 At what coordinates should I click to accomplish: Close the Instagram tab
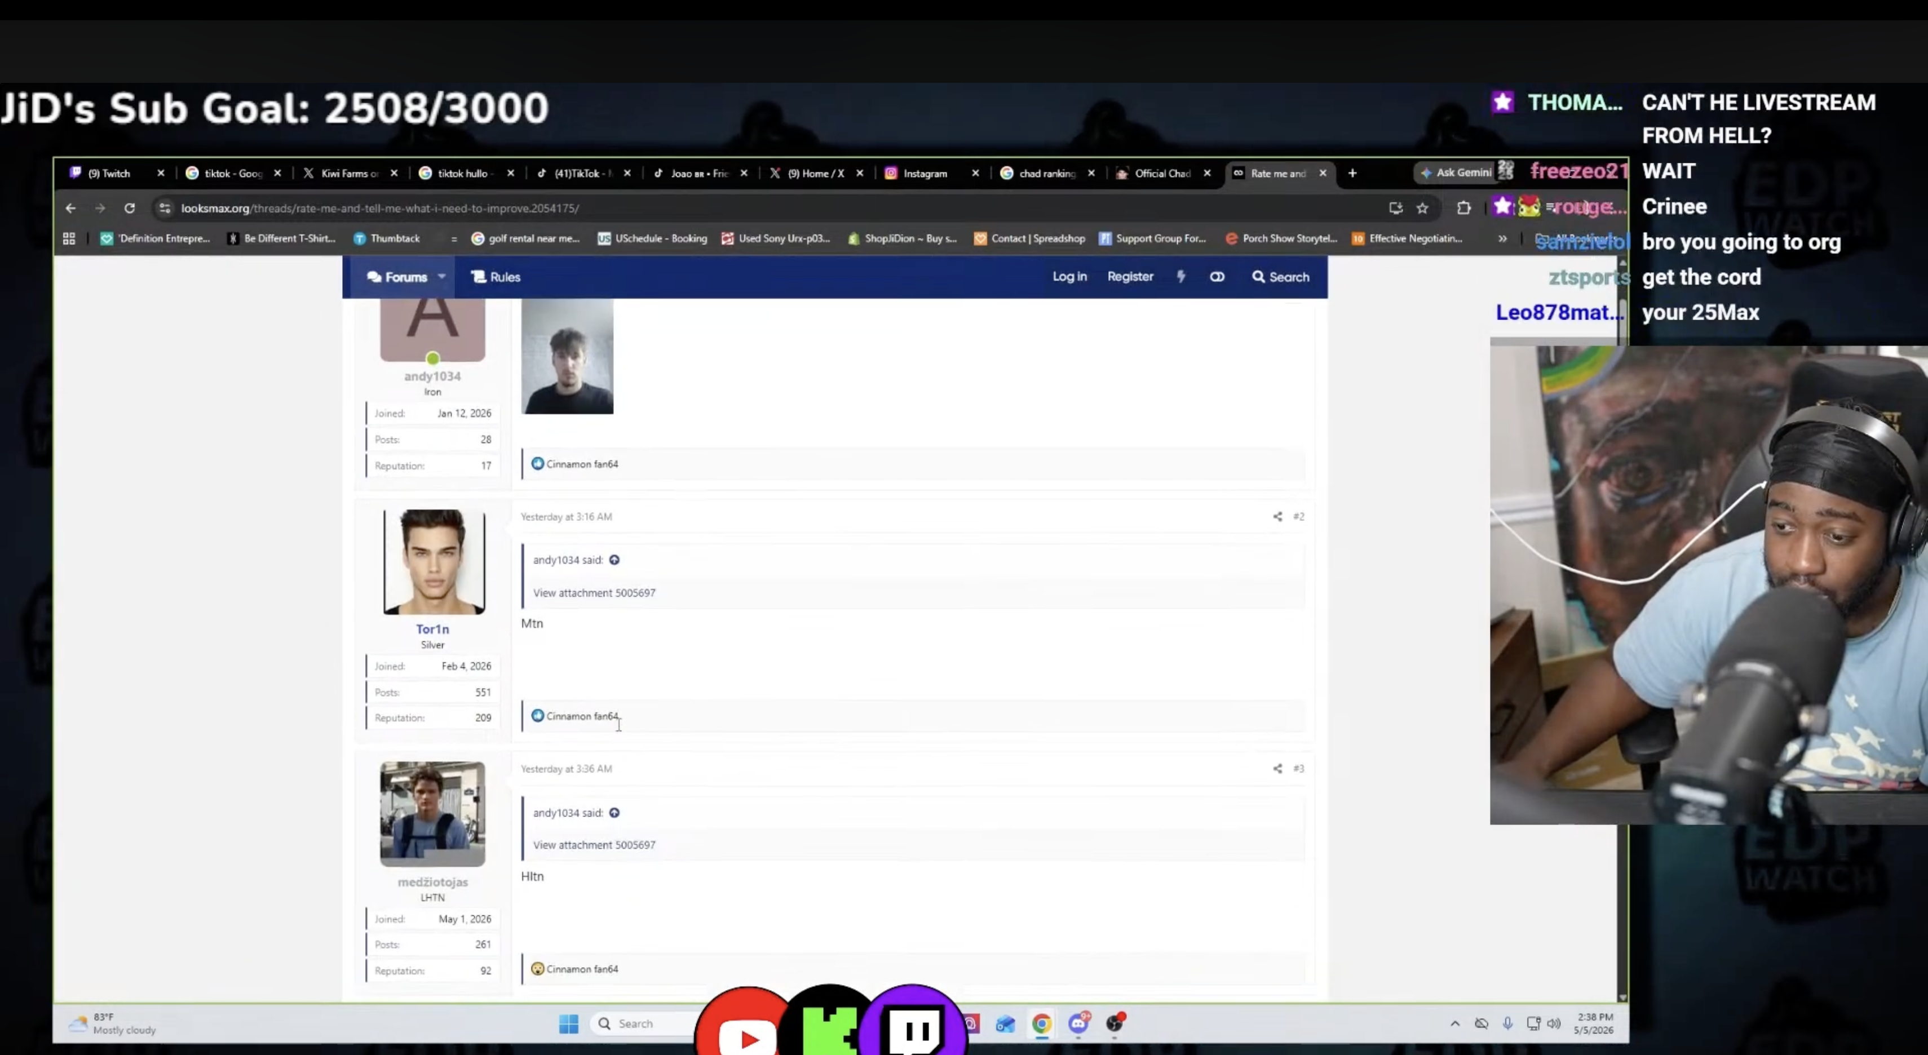pos(975,173)
